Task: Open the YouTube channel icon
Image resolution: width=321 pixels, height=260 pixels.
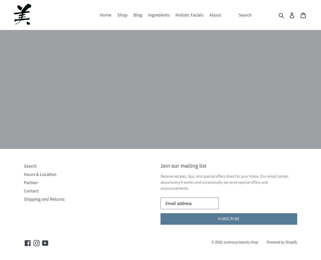Action: pyautogui.click(x=45, y=243)
